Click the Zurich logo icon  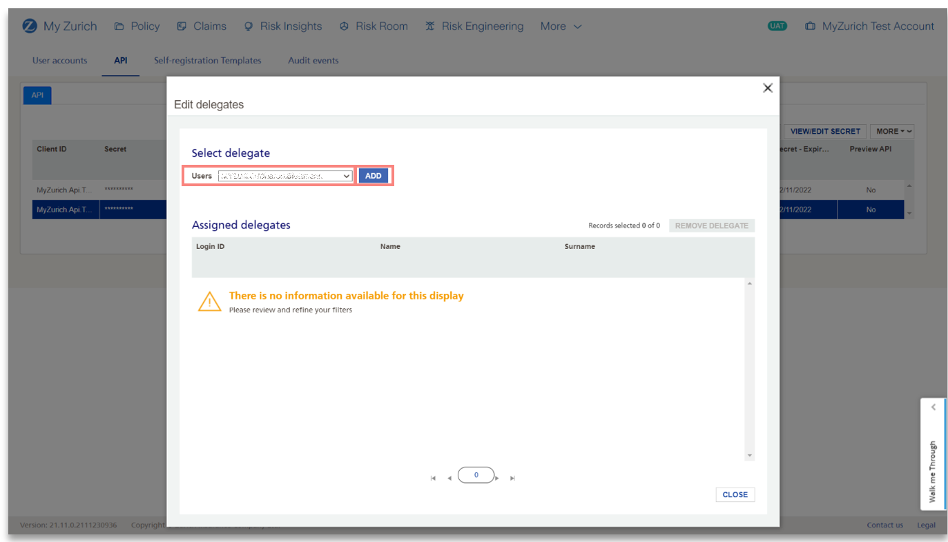[x=30, y=26]
